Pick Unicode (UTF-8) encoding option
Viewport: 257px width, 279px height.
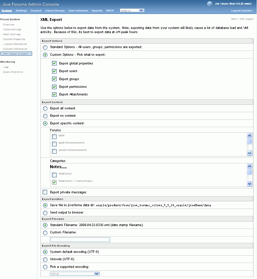coord(45,259)
